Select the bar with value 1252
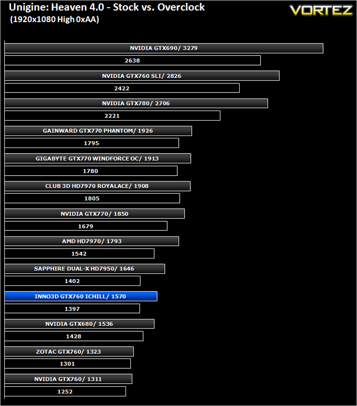Screen dimensions: 357x406 (65, 392)
